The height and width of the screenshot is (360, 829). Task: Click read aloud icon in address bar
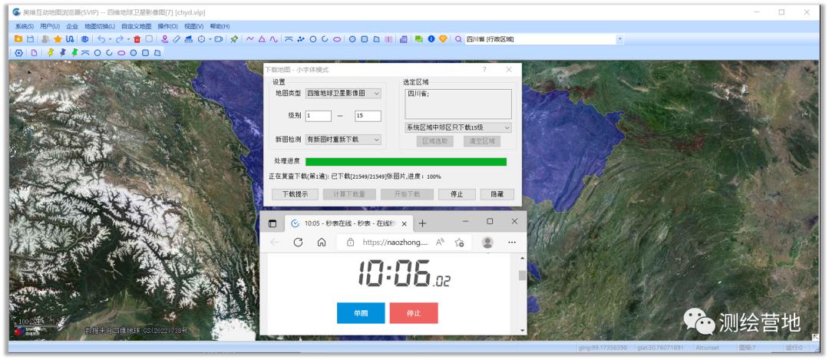[440, 243]
